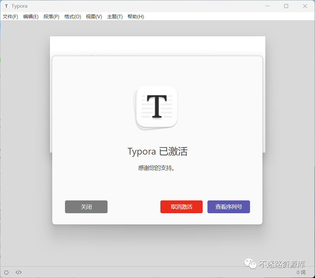315x278 pixels.
Task: Toggle source code mode icon
Action: point(19,272)
